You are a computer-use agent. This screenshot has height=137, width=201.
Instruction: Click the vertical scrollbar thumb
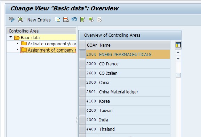178,75
